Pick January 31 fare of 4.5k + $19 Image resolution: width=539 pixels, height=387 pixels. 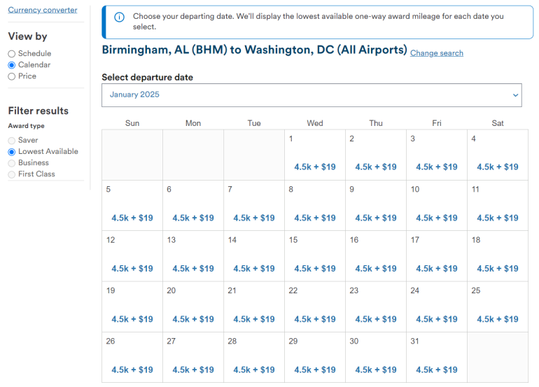[437, 370]
